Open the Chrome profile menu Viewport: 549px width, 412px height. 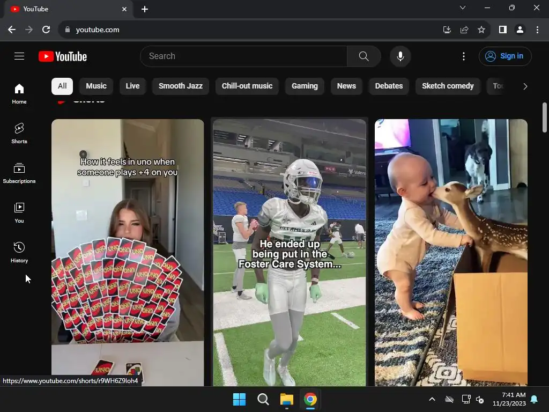(x=520, y=30)
